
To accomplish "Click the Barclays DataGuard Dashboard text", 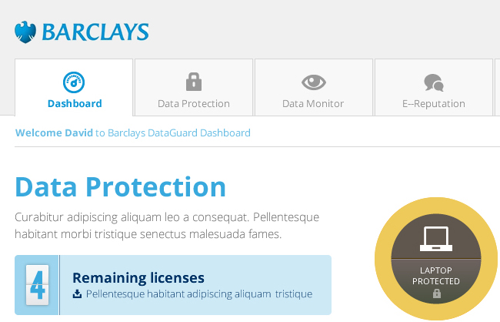I will pyautogui.click(x=179, y=132).
